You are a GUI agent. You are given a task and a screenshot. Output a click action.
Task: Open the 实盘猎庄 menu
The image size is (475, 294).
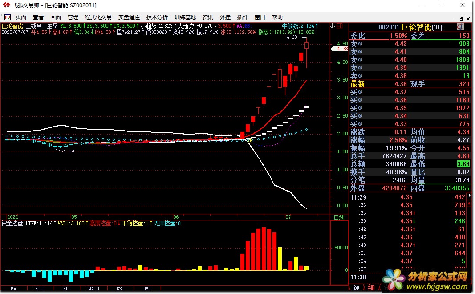129,17
